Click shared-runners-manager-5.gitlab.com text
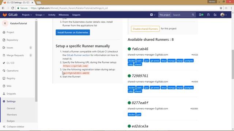Image resolution: width=234 pixels, height=131 pixels. click(148, 108)
